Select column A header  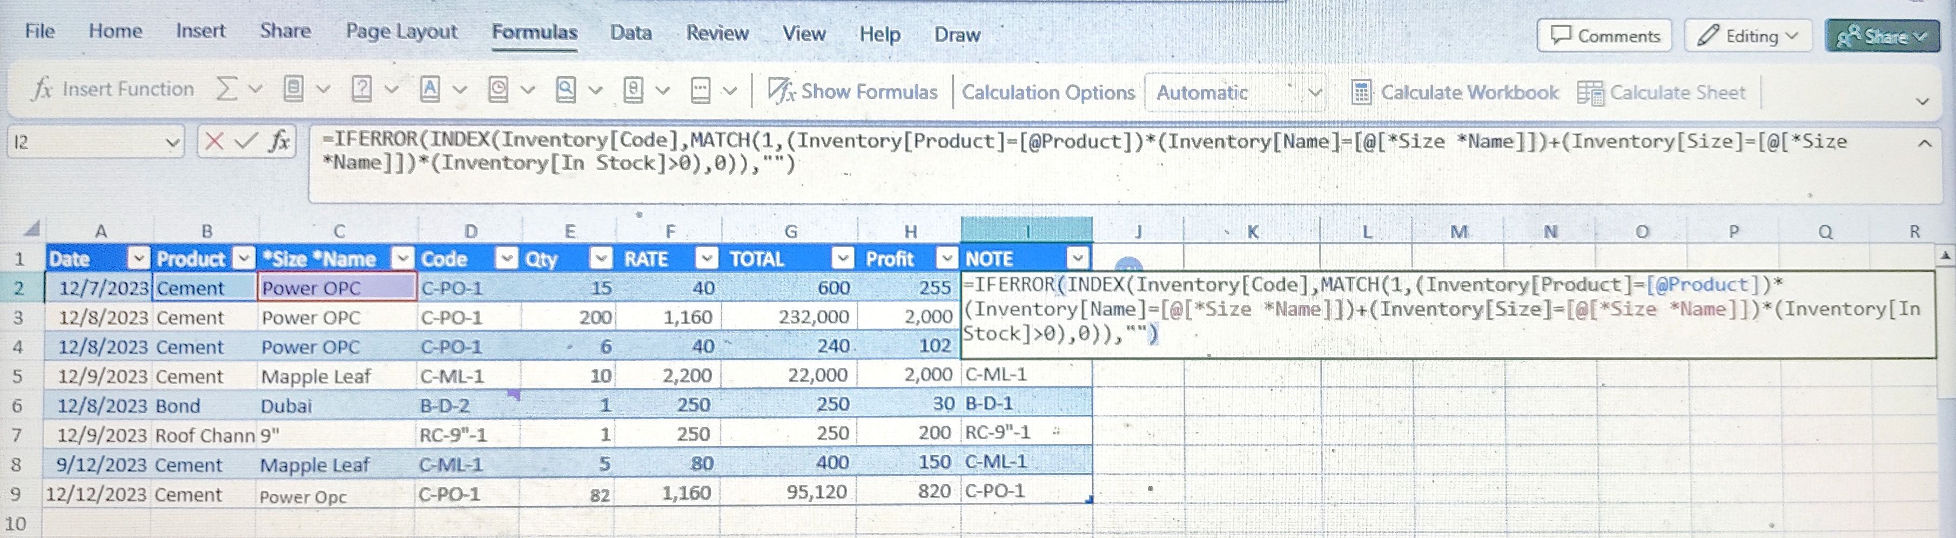click(99, 231)
